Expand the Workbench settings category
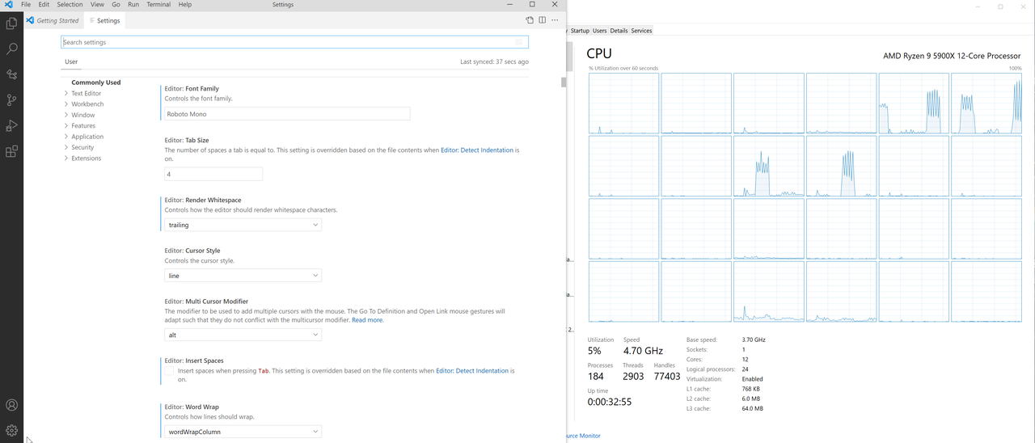The width and height of the screenshot is (1035, 443). [87, 104]
